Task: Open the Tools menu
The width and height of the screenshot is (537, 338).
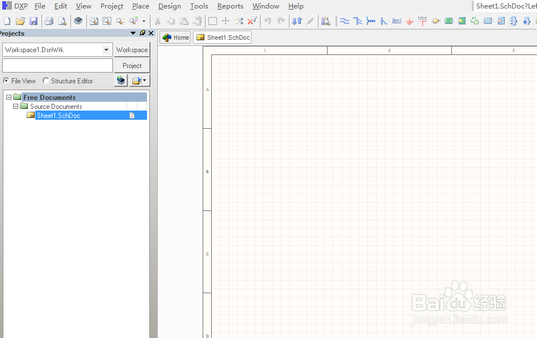Action: click(199, 6)
